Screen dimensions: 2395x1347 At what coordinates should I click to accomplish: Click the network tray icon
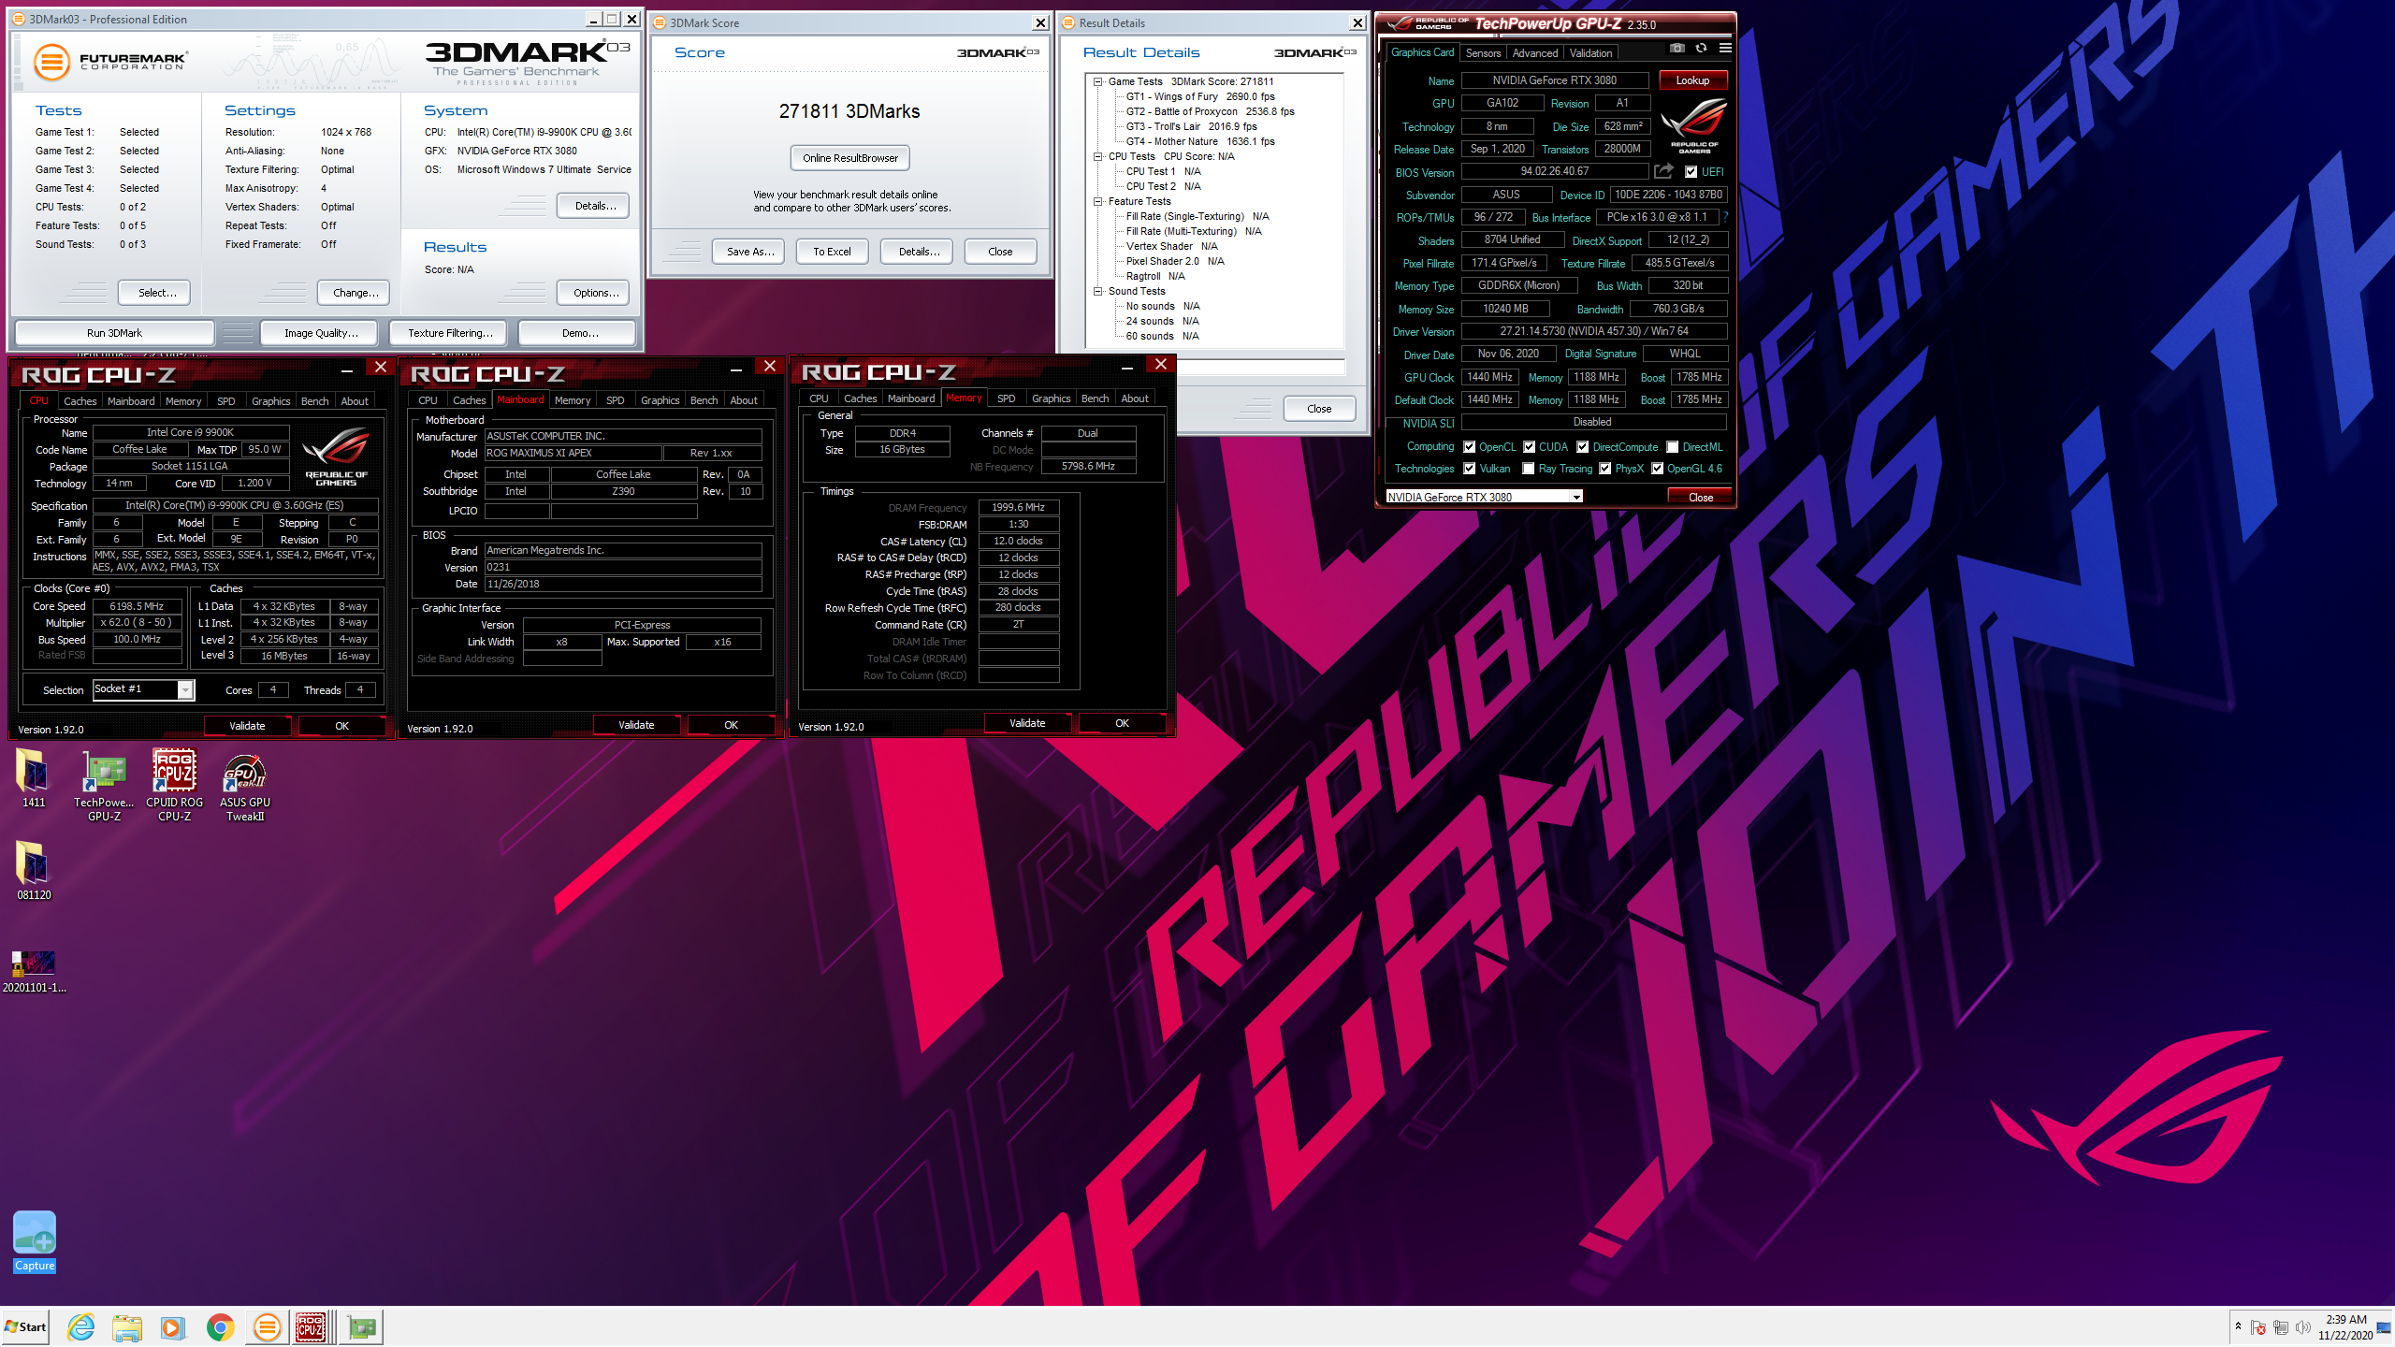2280,1327
